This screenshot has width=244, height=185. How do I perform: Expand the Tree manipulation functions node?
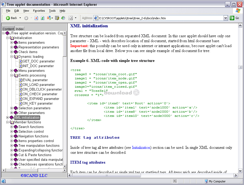tap(12, 146)
